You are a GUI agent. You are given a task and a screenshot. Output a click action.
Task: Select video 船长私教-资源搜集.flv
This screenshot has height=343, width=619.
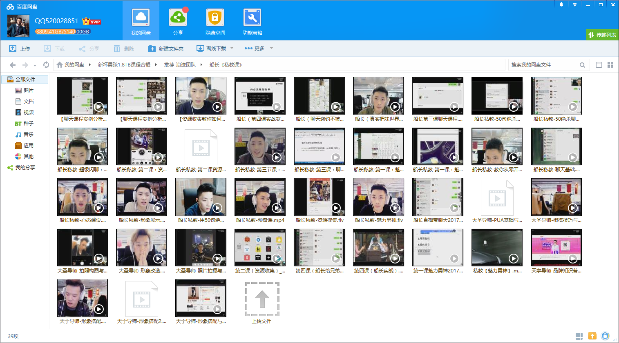[x=319, y=201]
